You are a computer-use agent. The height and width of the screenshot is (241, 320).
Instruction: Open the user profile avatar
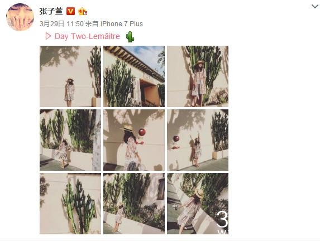(20, 17)
